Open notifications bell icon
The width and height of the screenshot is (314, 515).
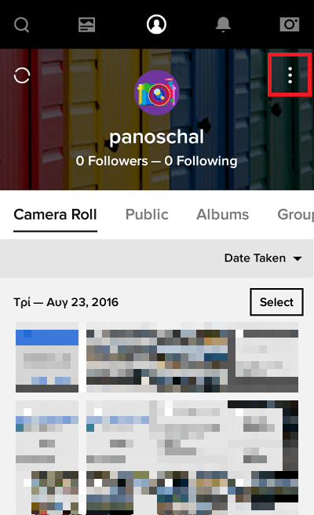point(223,24)
